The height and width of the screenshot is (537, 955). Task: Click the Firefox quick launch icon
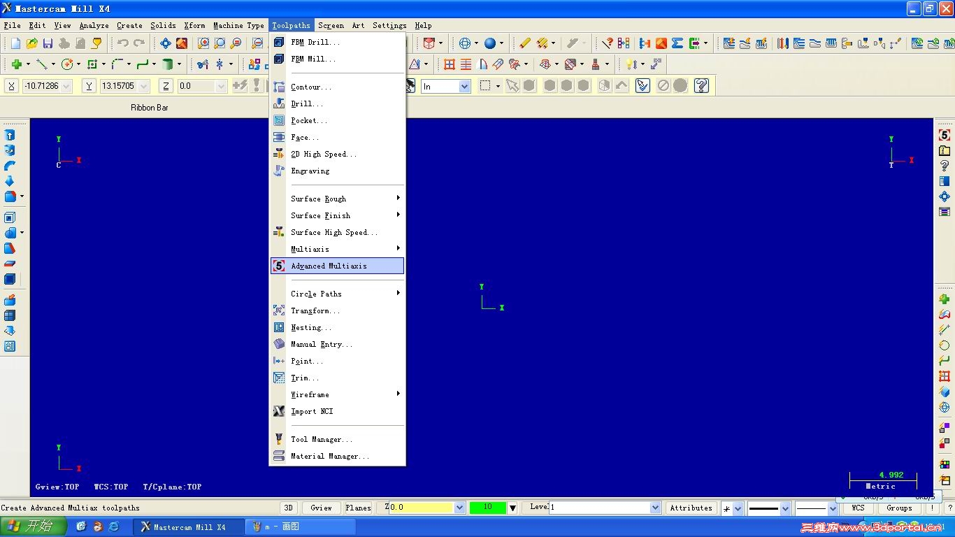pos(97,527)
